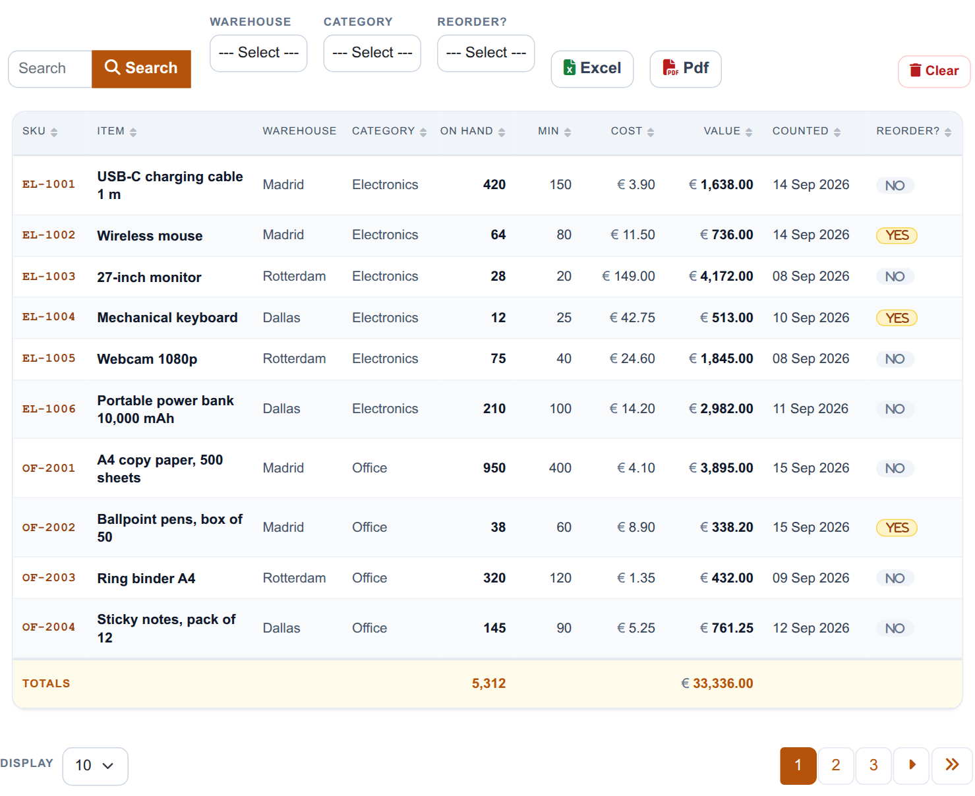Sort by MIN column arrows
The height and width of the screenshot is (796, 975).
click(568, 132)
